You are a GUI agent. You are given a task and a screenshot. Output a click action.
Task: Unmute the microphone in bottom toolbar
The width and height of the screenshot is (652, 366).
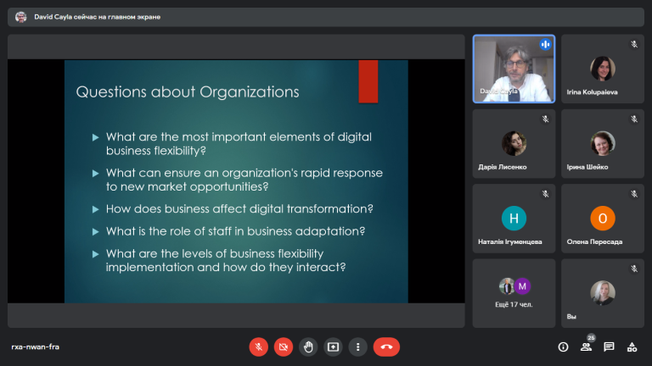(258, 347)
